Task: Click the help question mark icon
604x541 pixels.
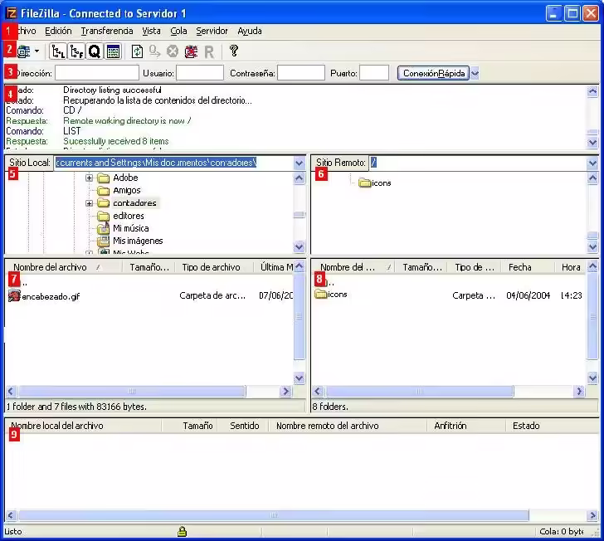Action: tap(233, 51)
